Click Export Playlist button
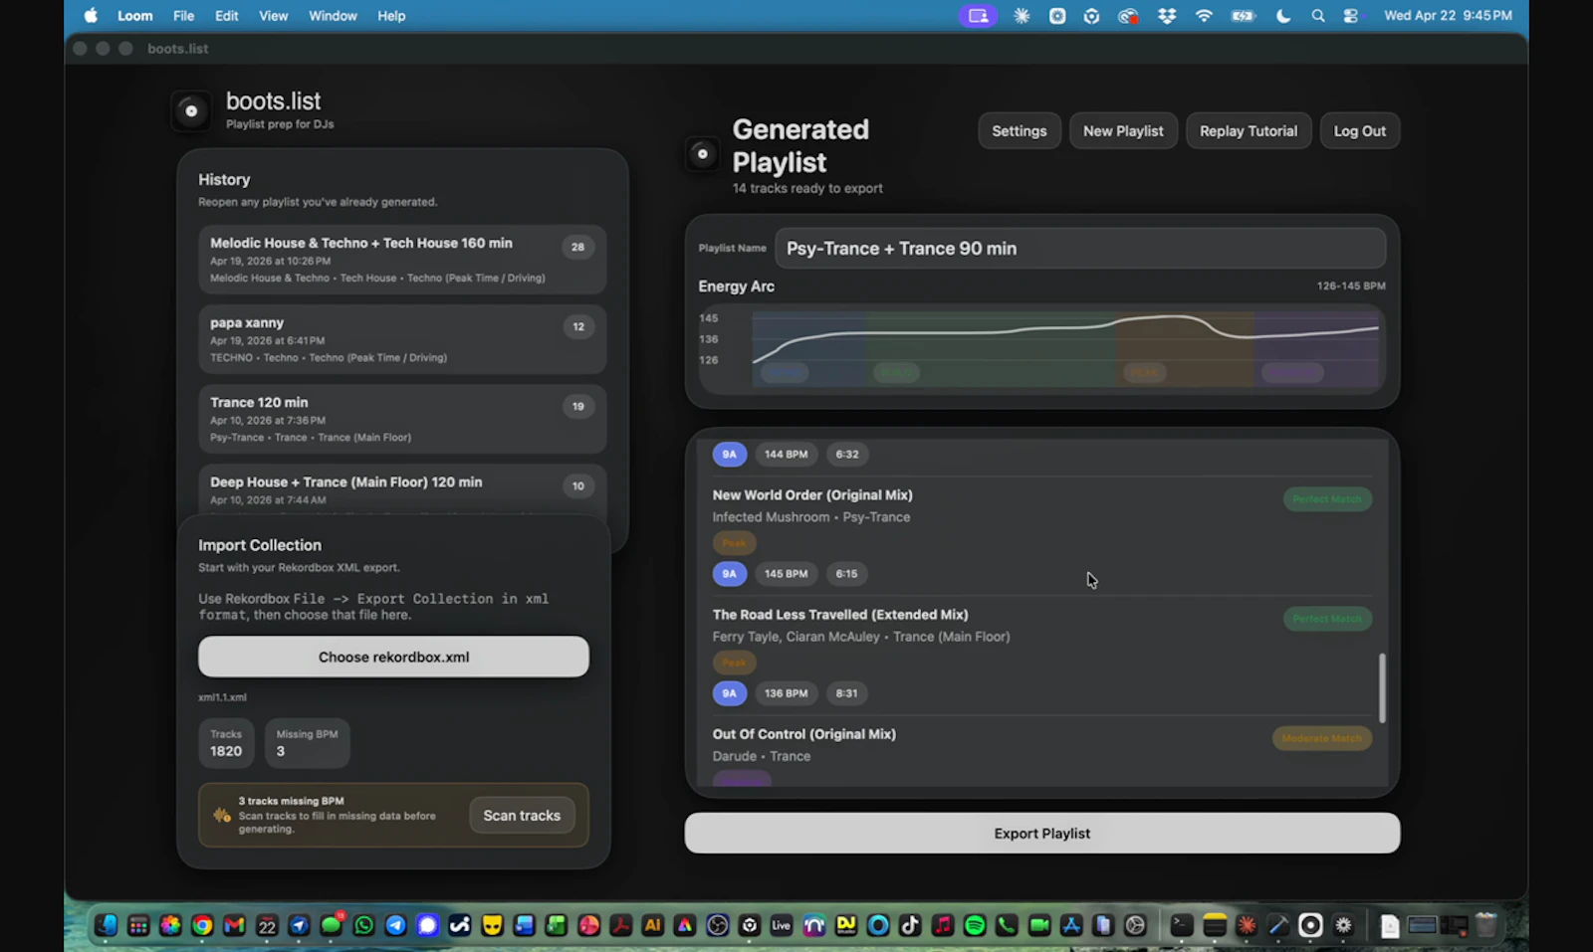Screen dimensions: 1593x952 [x=1042, y=834]
